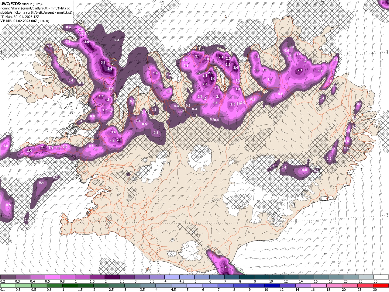Click the white 30 swatch in upper legend

coord(381,277)
